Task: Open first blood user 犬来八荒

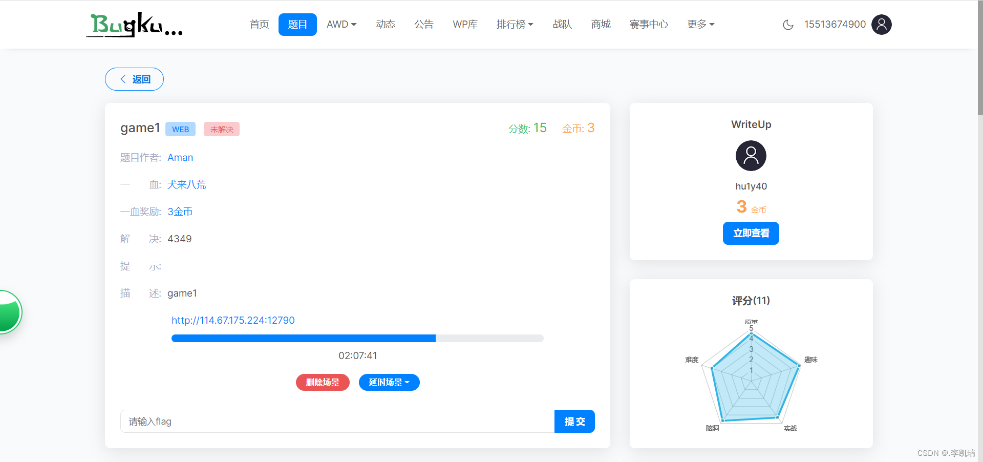Action: click(x=186, y=185)
